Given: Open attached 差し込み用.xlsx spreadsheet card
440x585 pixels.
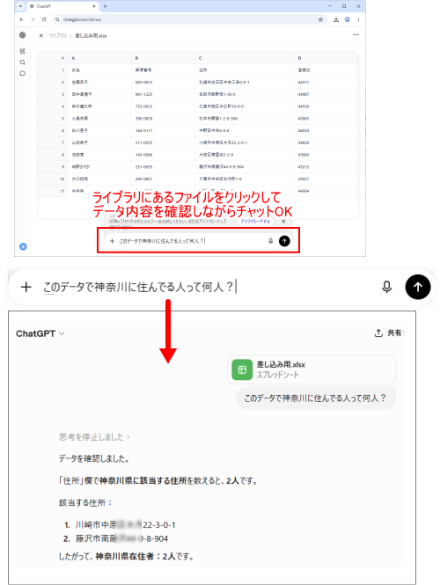Looking at the screenshot, I should coord(312,369).
